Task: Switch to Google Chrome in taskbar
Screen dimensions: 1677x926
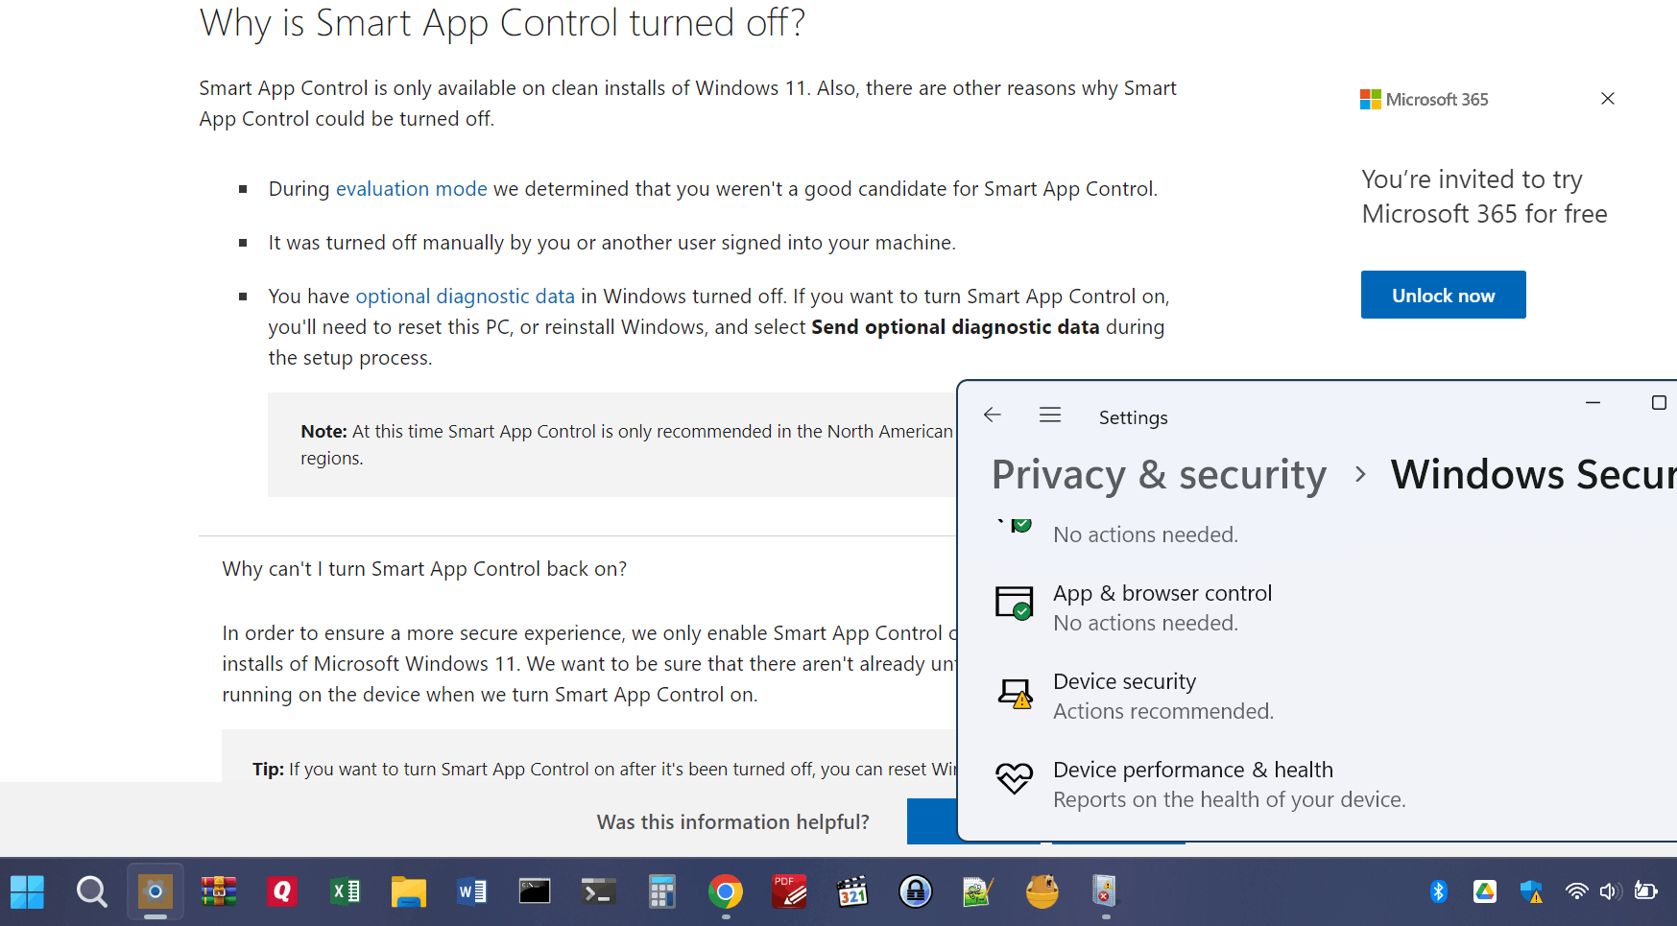Action: coord(726,891)
